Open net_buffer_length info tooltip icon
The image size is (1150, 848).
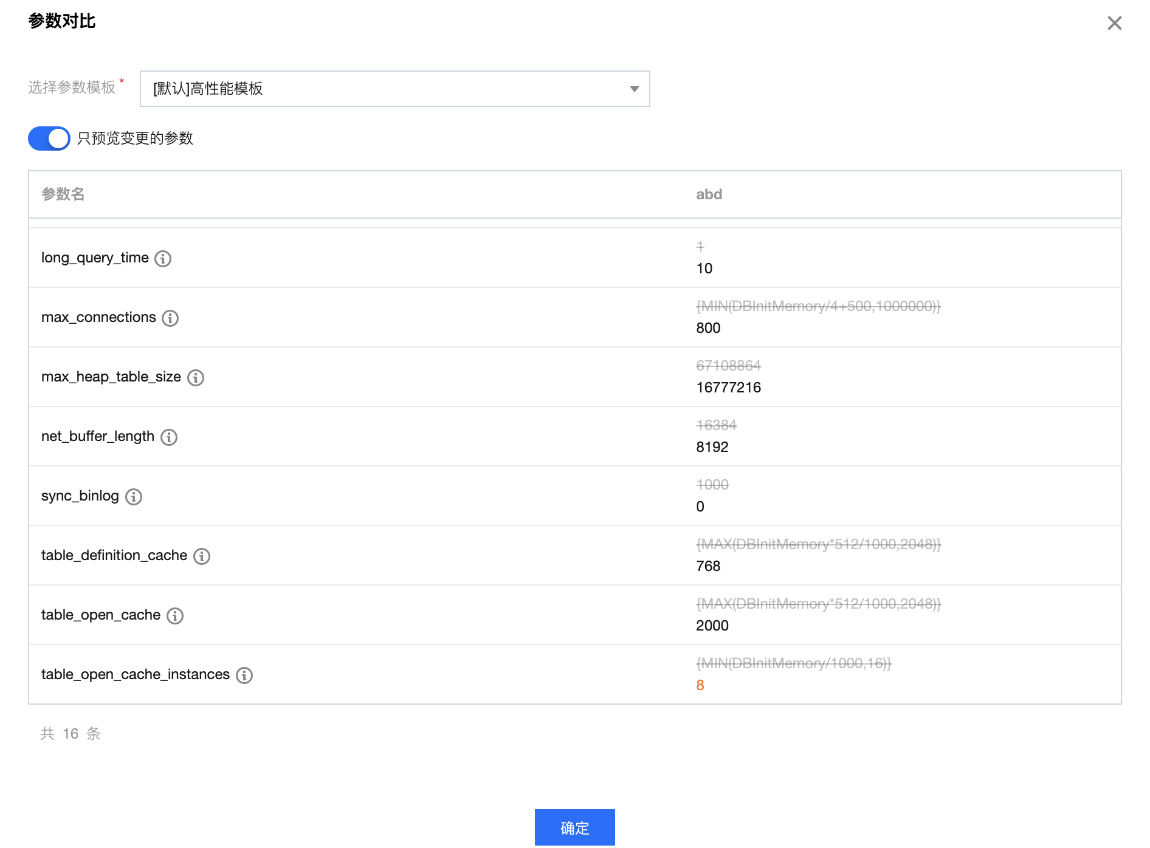(169, 437)
